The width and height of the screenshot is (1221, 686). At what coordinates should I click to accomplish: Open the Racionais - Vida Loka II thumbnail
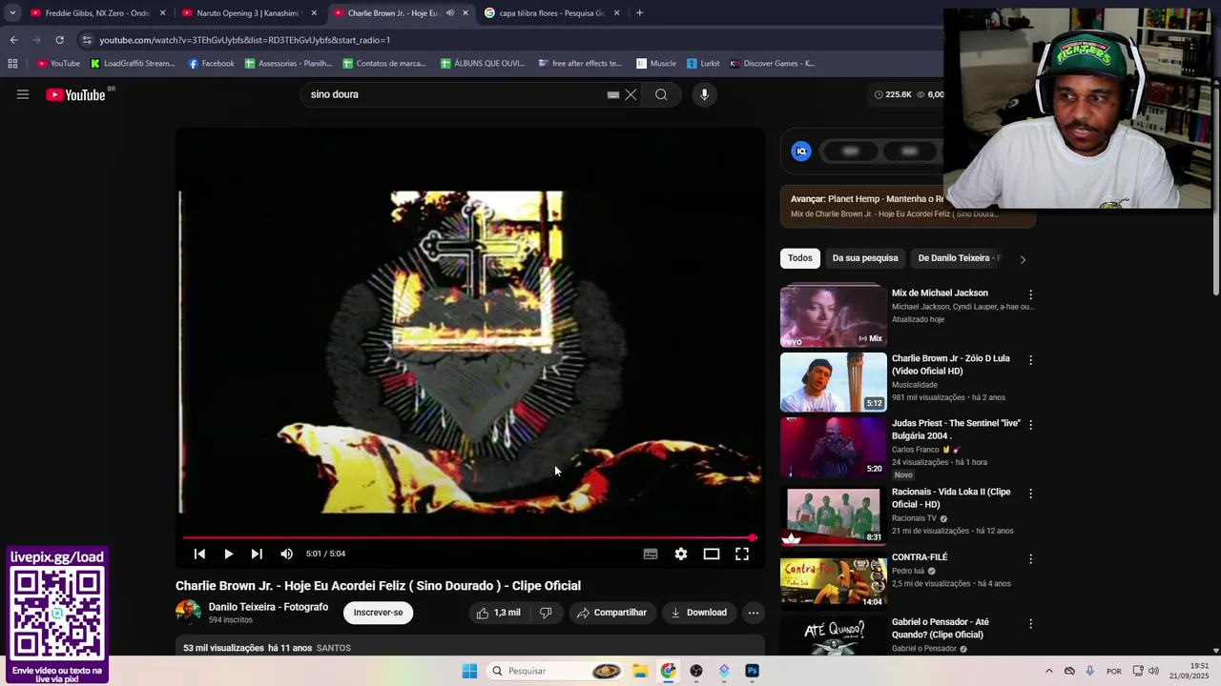point(834,515)
